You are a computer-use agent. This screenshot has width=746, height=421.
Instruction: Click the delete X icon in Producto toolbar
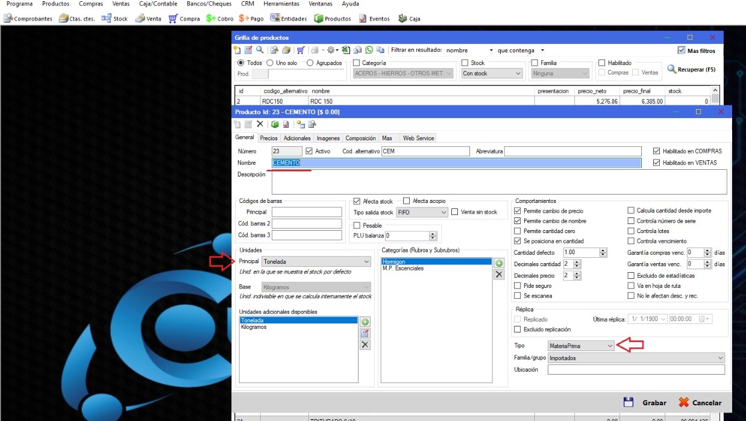tap(260, 124)
